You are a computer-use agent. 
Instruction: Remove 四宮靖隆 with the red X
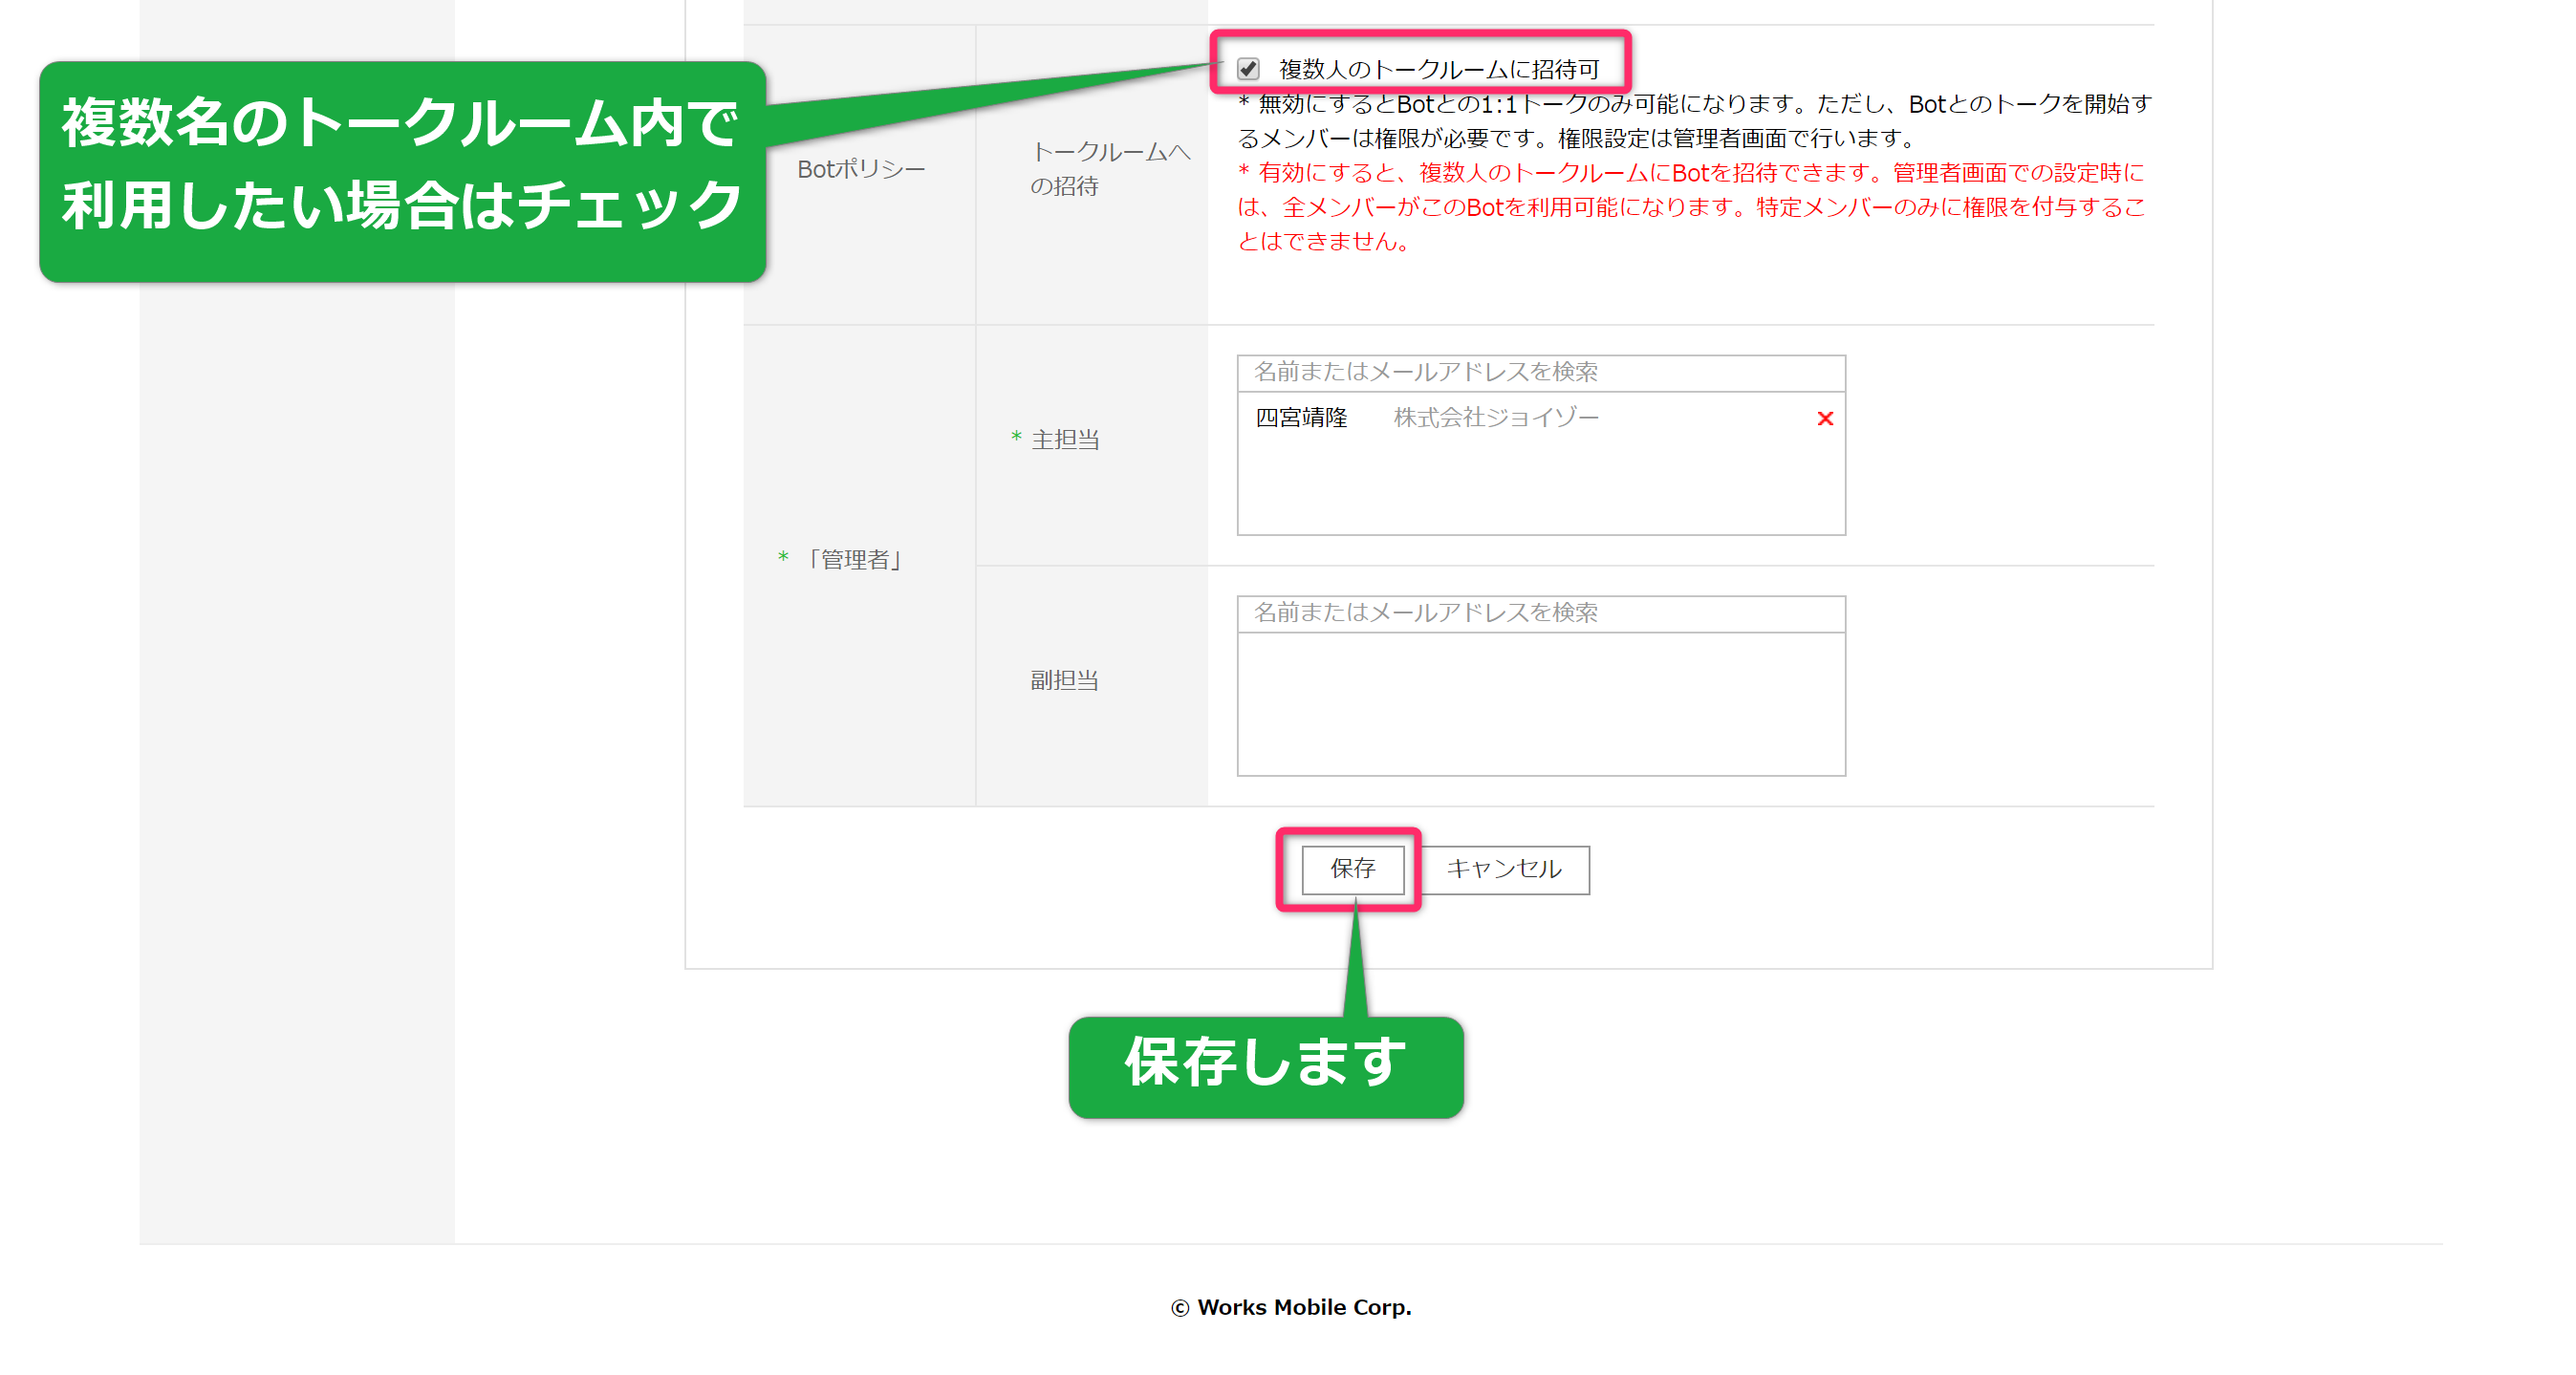[1825, 419]
